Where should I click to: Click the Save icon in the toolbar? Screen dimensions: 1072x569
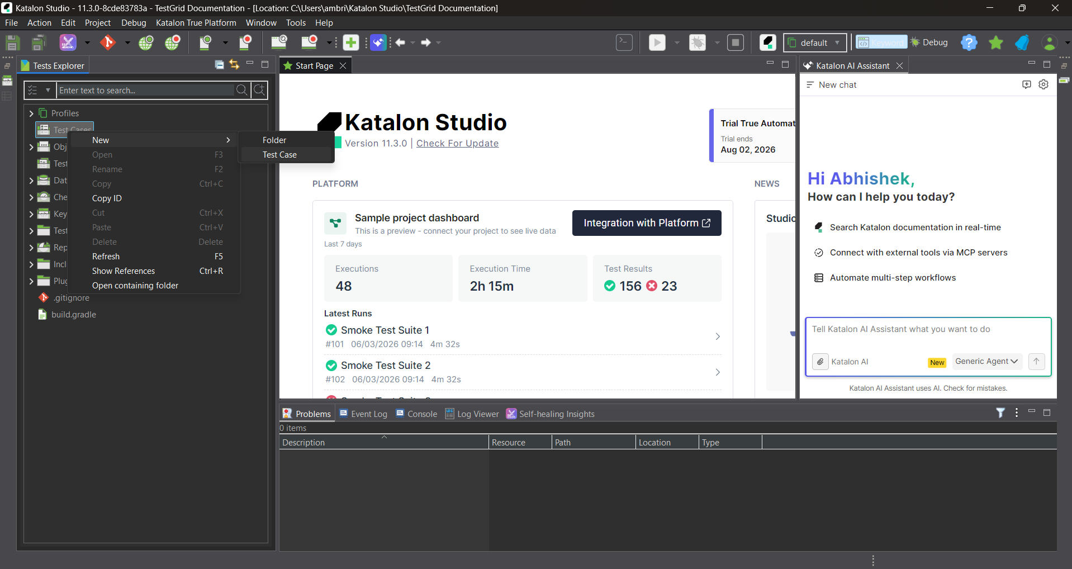click(12, 42)
